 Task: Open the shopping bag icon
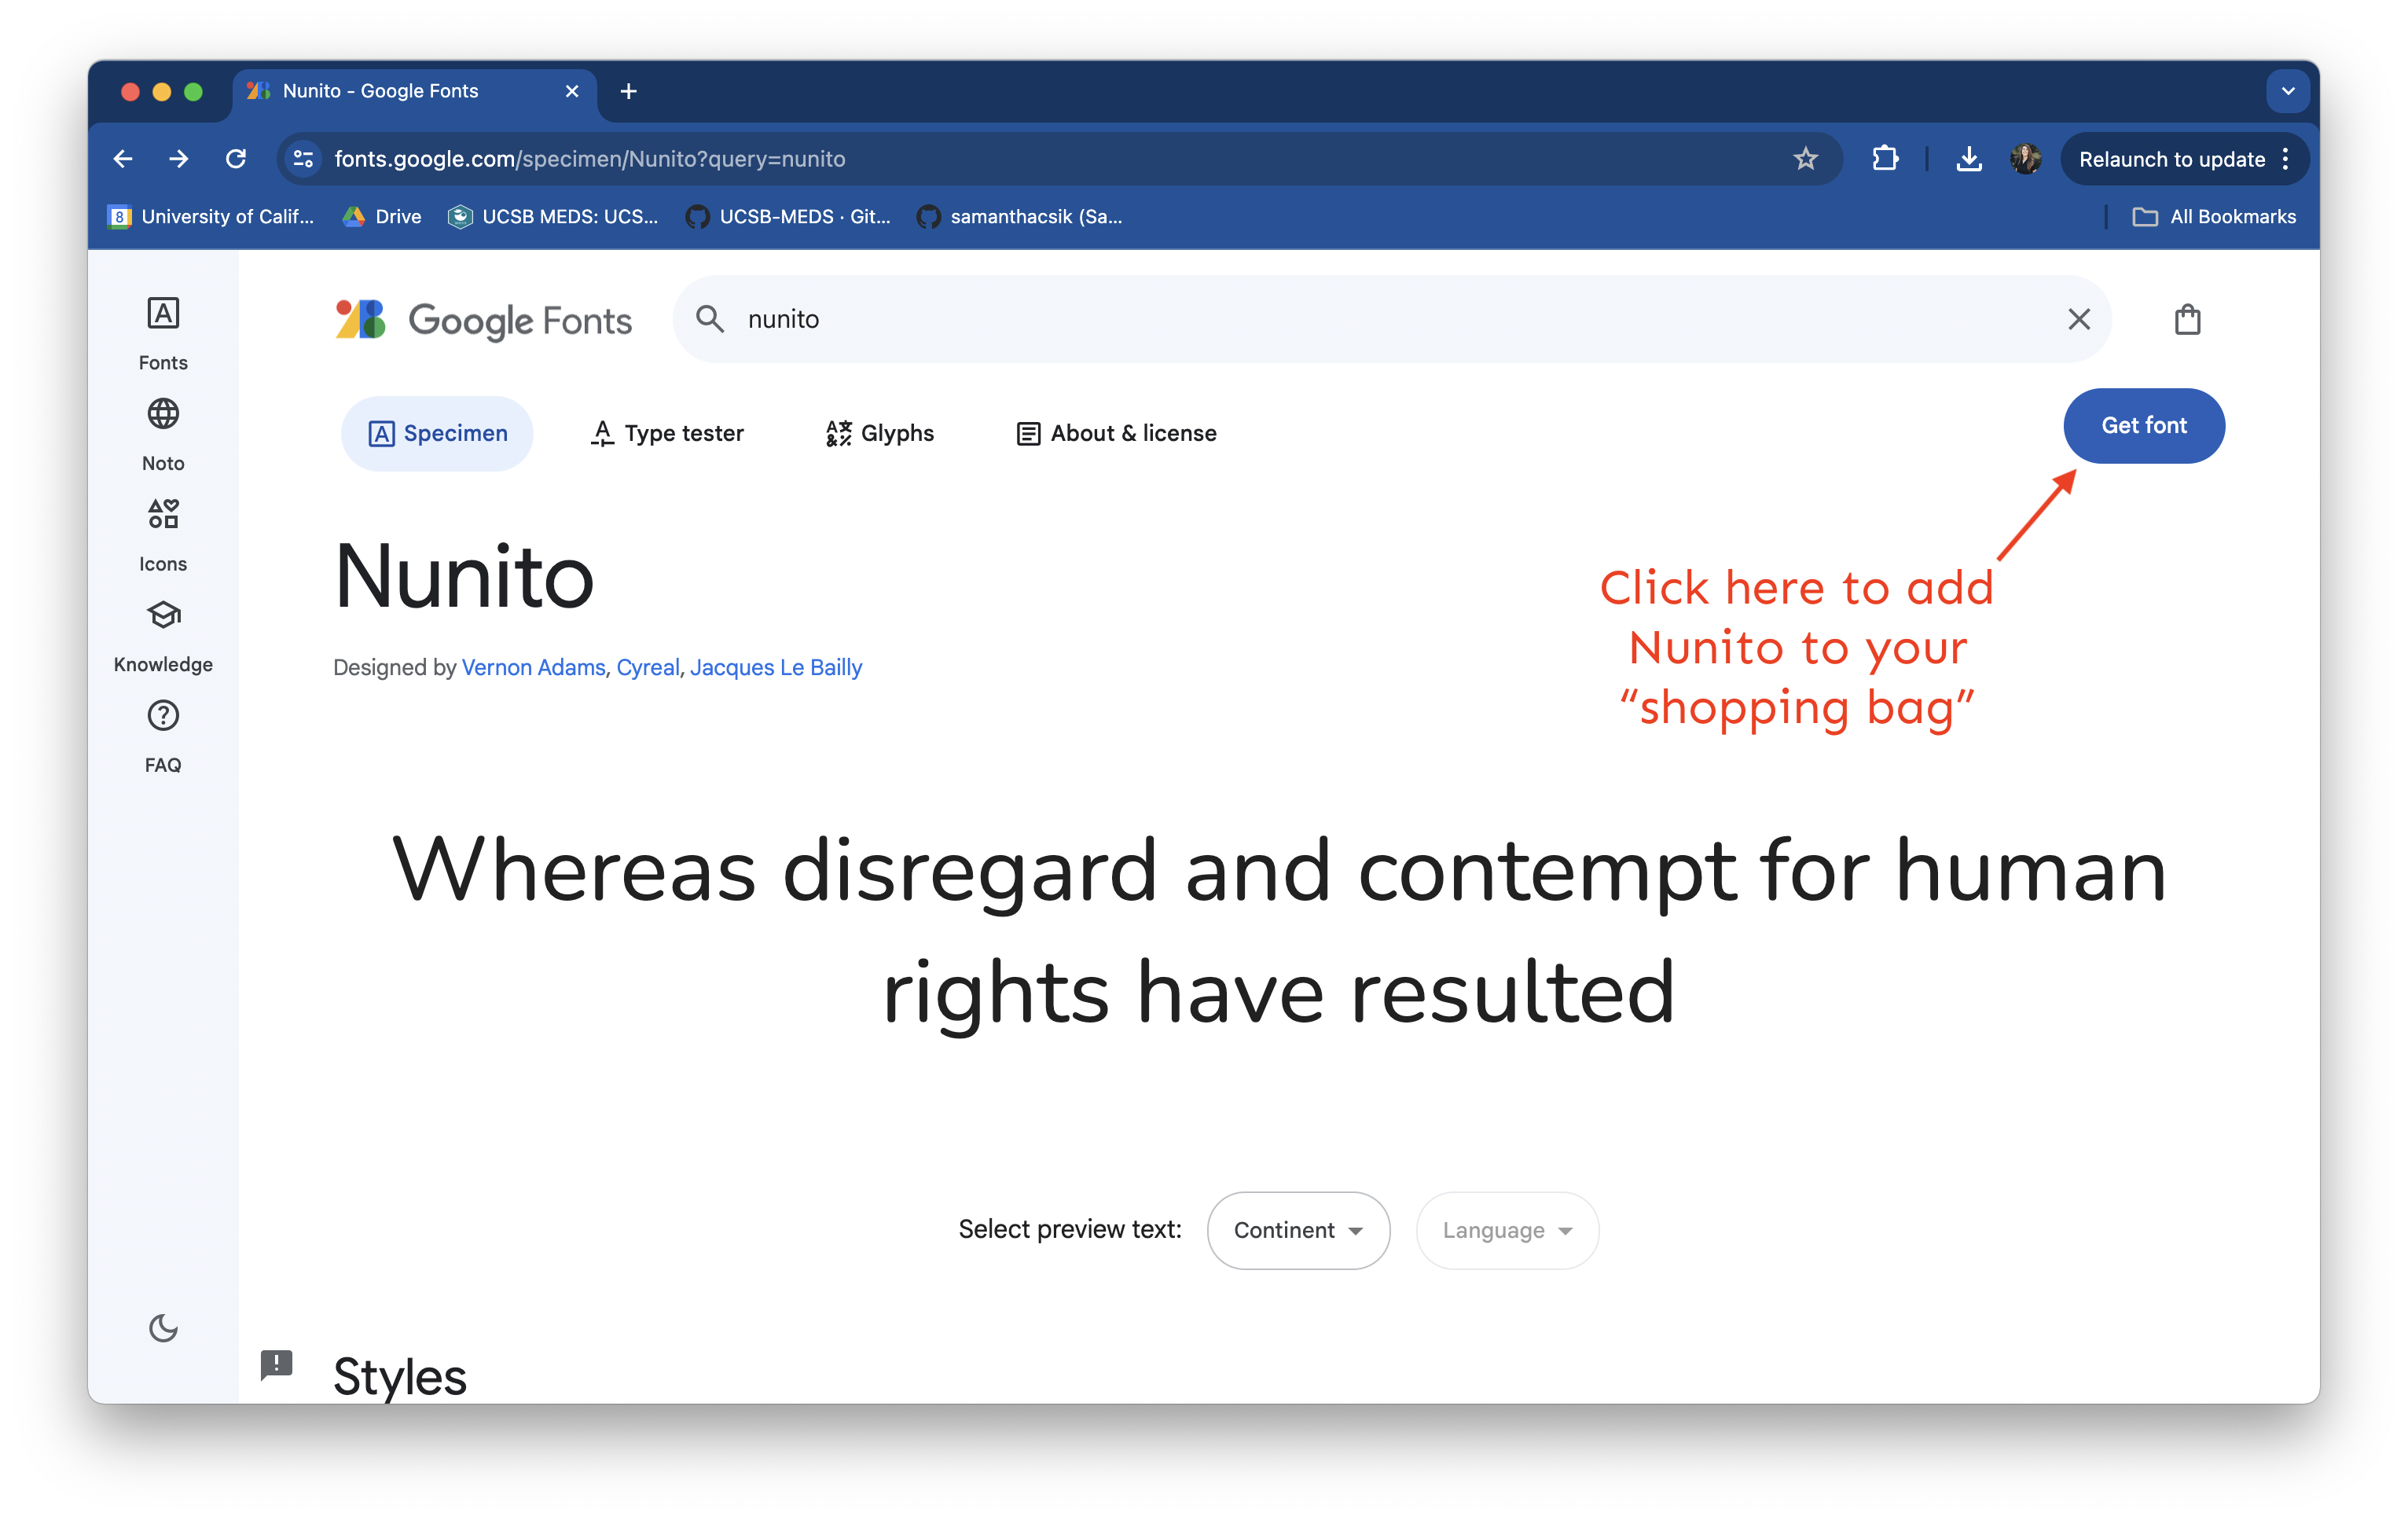point(2187,319)
